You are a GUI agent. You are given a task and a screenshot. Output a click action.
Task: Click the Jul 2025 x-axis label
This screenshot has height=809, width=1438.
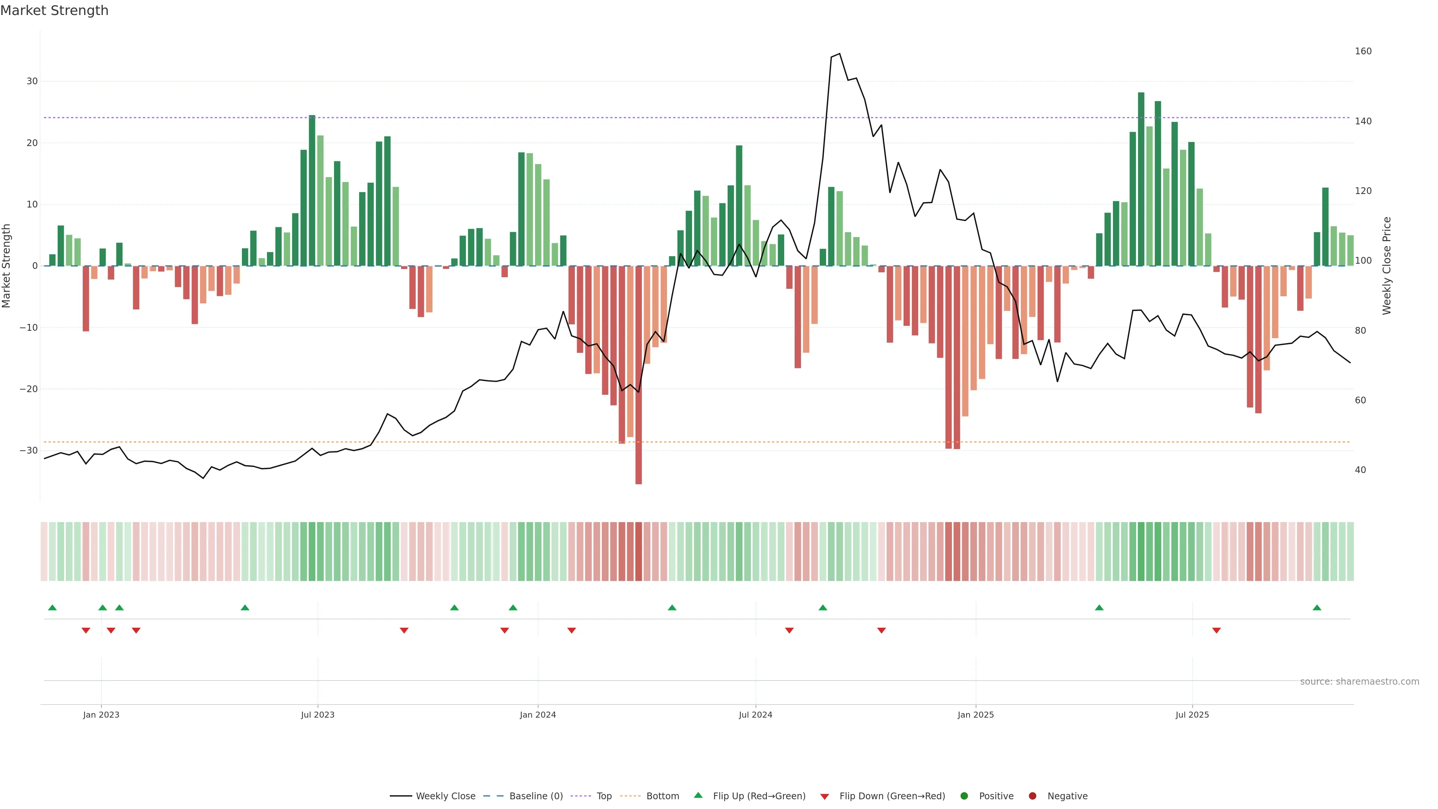[1192, 715]
